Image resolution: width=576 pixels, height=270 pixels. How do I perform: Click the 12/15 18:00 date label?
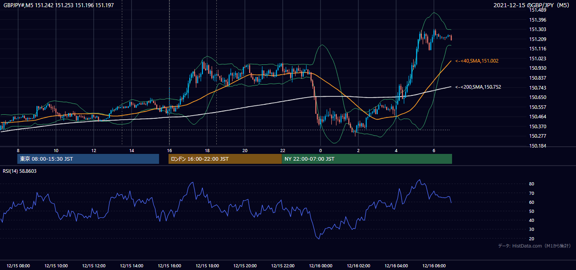[207, 265]
